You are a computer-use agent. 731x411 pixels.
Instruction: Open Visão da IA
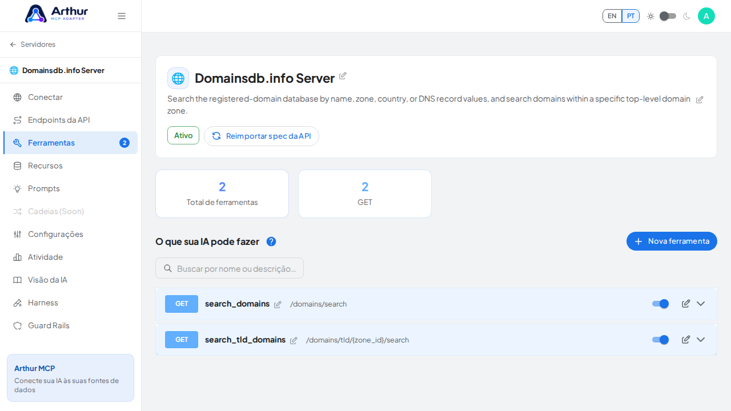tap(70, 280)
